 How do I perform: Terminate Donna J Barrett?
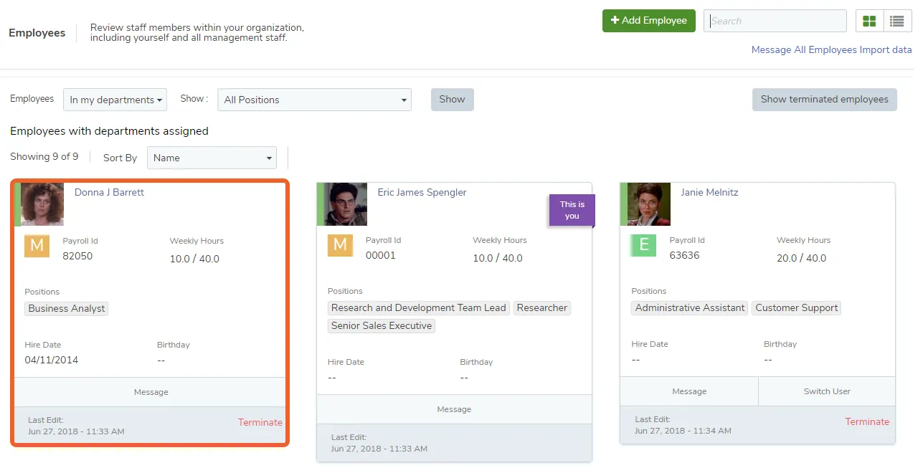click(260, 422)
